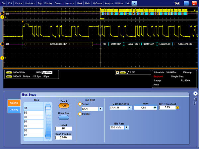This screenshot has height=149, width=199.
Task: Toggle Bus 1 On button
Action: pos(63,106)
